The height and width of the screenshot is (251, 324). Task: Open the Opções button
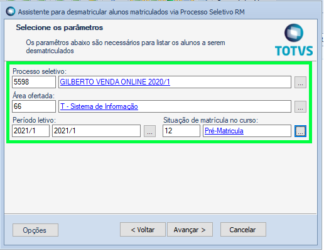point(35,230)
